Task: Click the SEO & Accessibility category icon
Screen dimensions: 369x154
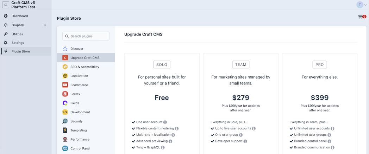Action: 65,67
